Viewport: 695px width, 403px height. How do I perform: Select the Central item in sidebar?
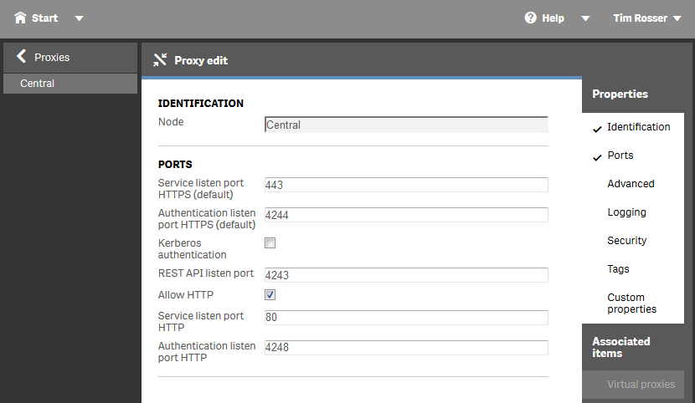70,84
